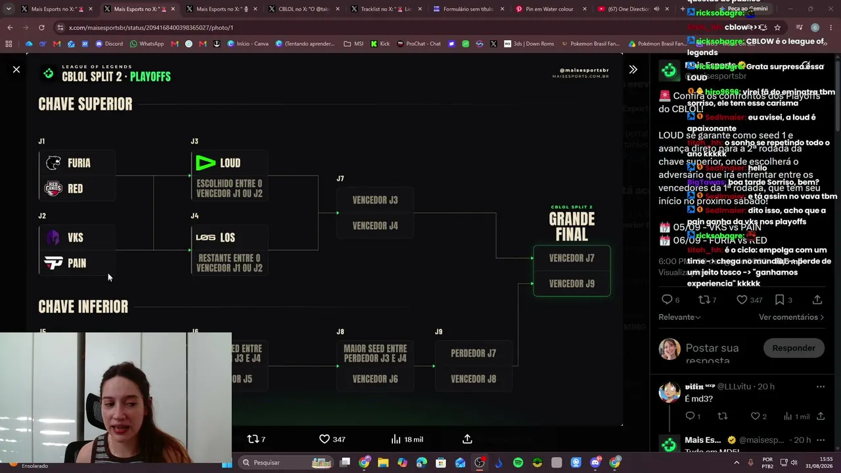
Task: Open Microsoft Edge from taskbar
Action: click(422, 462)
